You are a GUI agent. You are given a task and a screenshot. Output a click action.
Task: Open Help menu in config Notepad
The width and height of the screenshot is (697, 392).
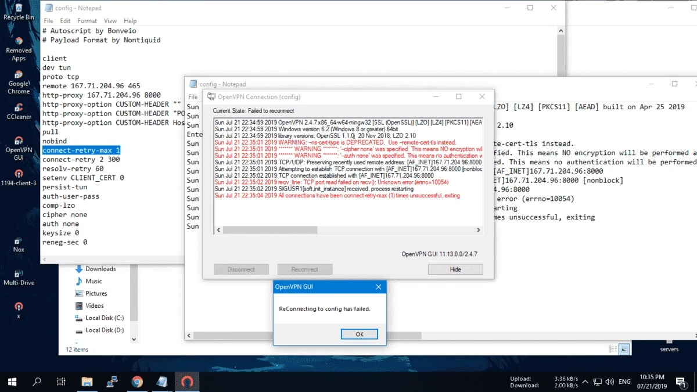tap(130, 21)
